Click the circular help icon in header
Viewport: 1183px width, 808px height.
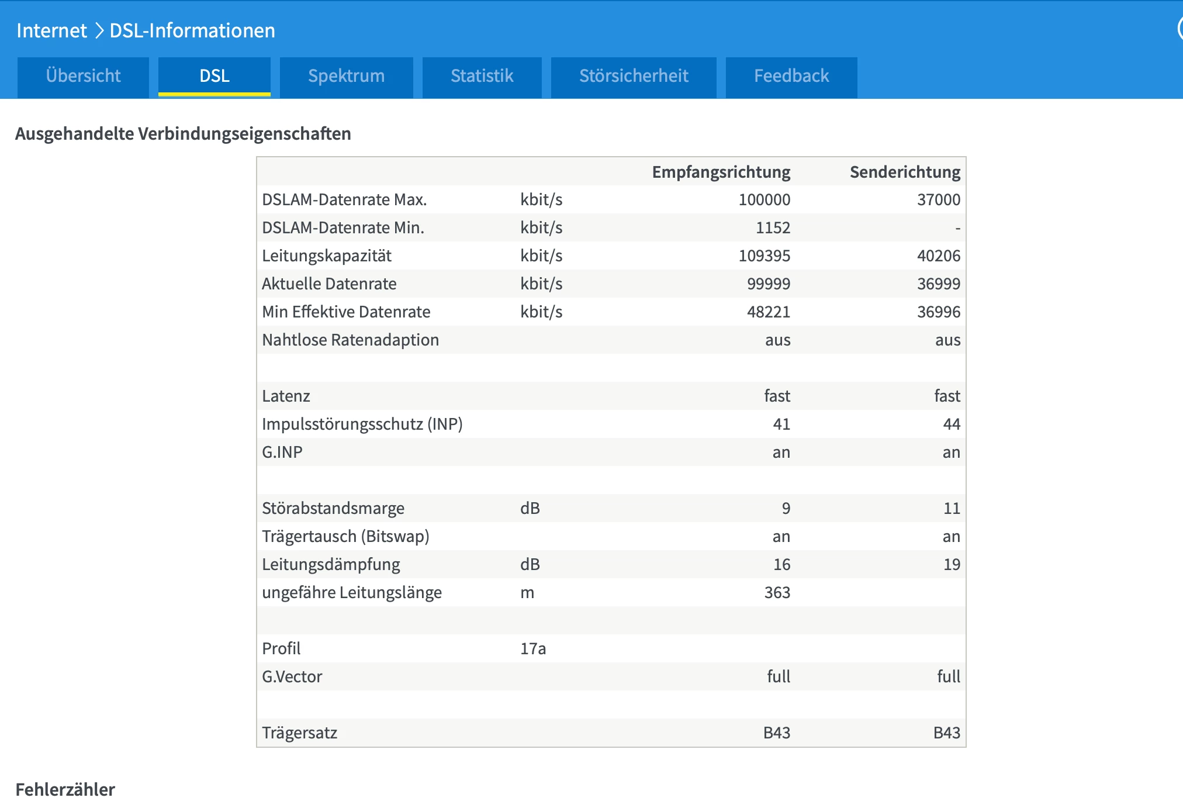click(1180, 28)
